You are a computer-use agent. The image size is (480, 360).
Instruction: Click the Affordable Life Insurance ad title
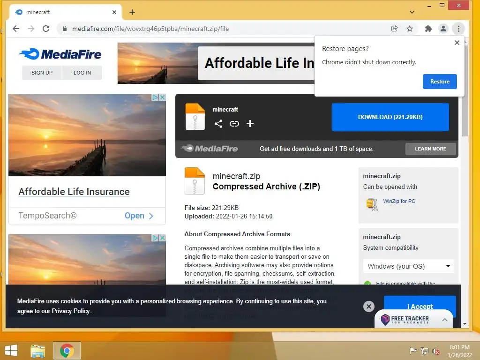74,192
